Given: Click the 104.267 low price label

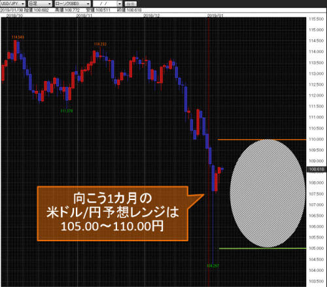Looking at the screenshot, I should [213, 265].
